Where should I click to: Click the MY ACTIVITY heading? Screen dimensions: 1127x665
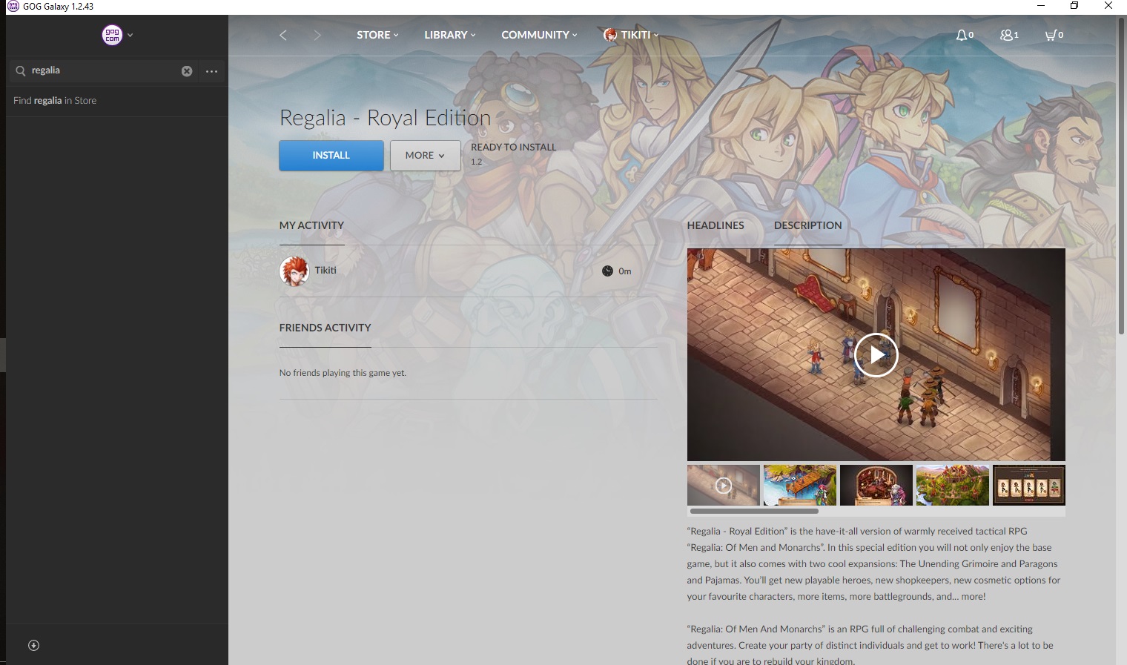tap(311, 225)
